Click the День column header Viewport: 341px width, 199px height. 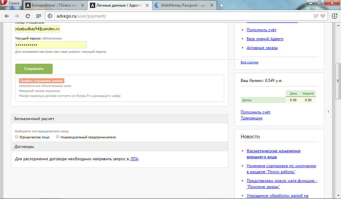293,93
